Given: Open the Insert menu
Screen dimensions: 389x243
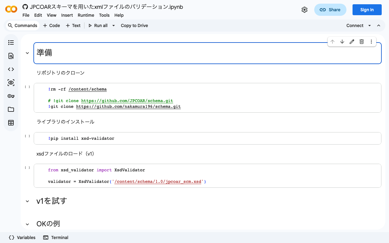Looking at the screenshot, I should pyautogui.click(x=67, y=15).
